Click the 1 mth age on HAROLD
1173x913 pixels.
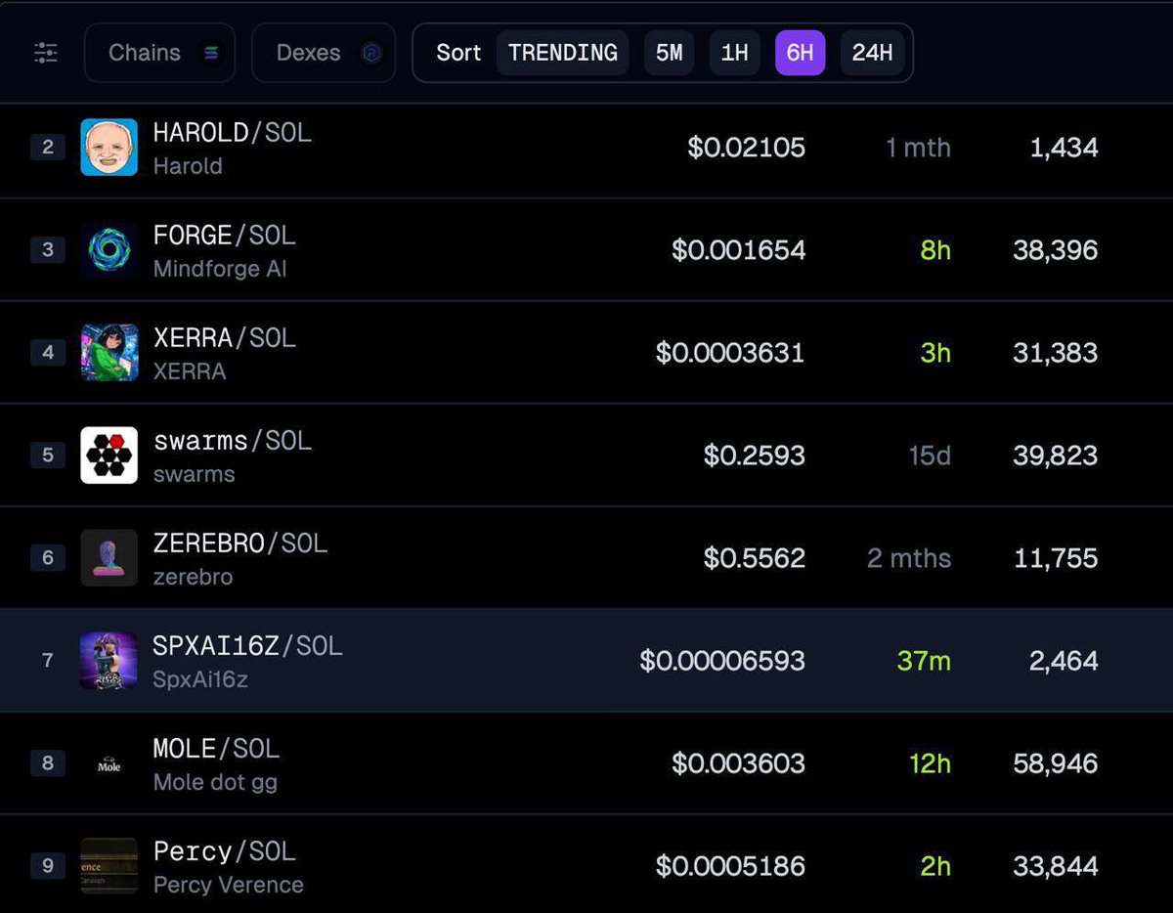[918, 148]
